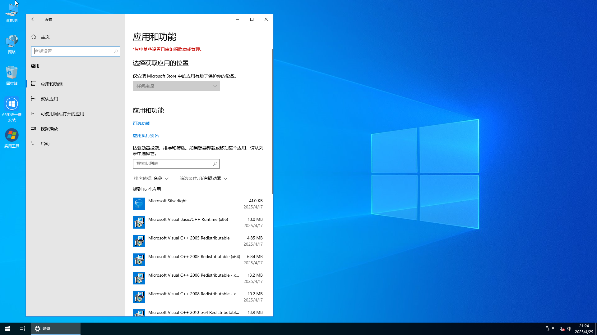Screen dimensions: 597x335
Task: Click the Visual C++ 2005 Redistributable icon
Action: pos(139,241)
